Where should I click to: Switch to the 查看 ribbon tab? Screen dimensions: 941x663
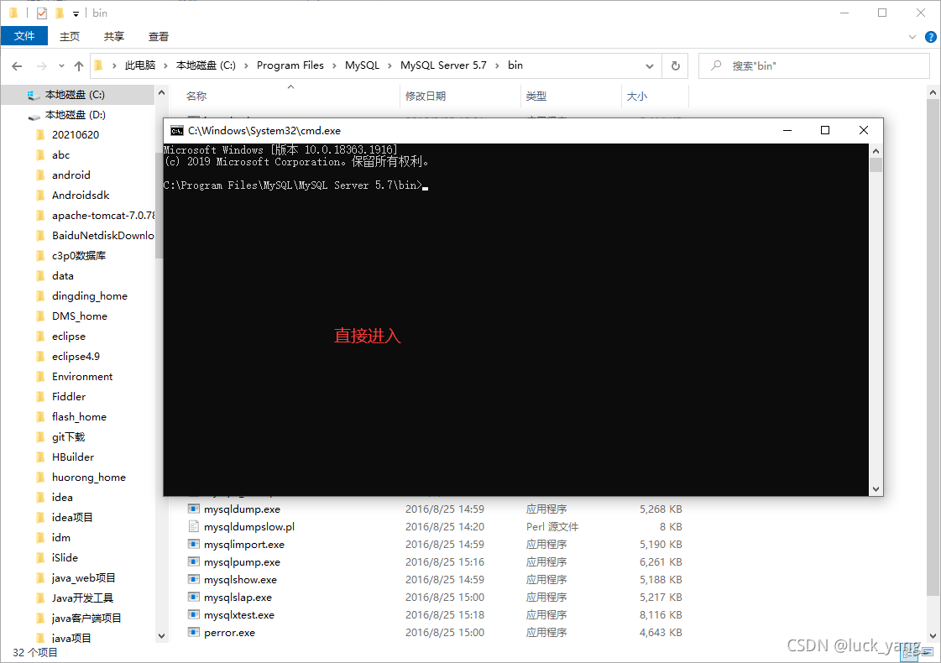pyautogui.click(x=159, y=37)
